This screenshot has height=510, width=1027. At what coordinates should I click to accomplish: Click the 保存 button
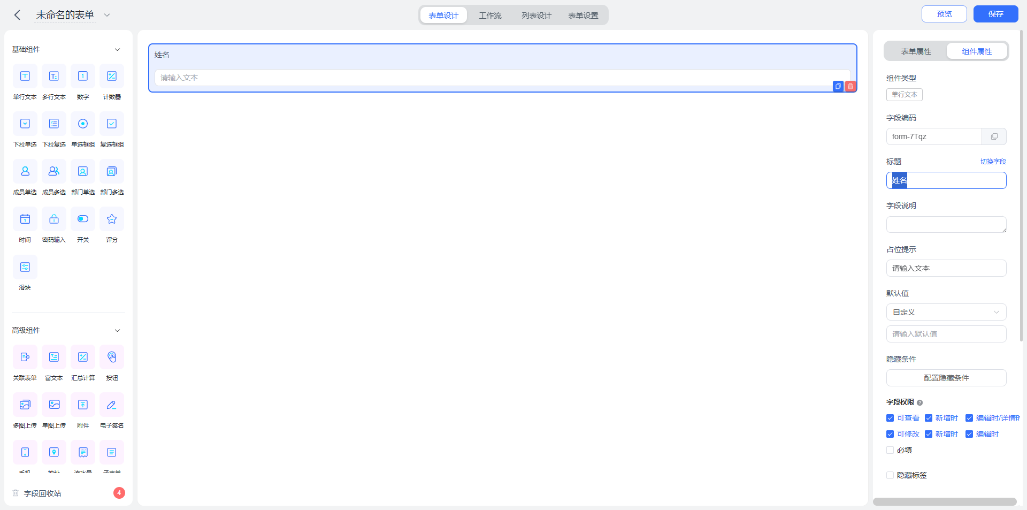(x=995, y=14)
